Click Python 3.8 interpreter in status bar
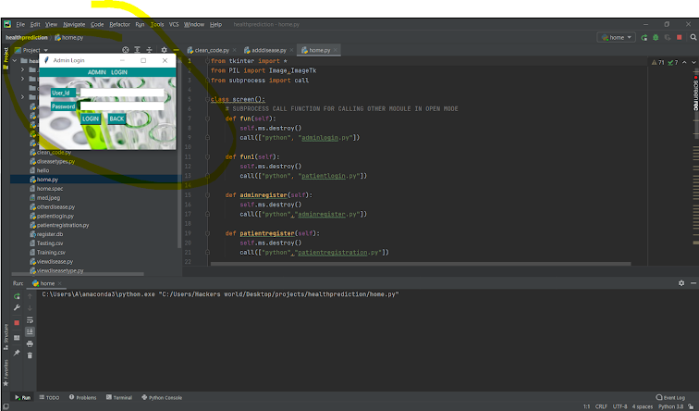This screenshot has height=411, width=699. 670,406
